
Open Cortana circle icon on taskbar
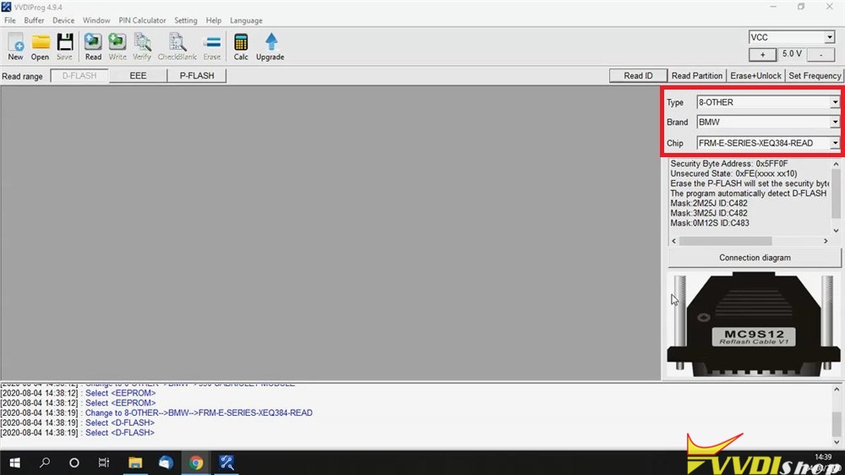coord(74,462)
